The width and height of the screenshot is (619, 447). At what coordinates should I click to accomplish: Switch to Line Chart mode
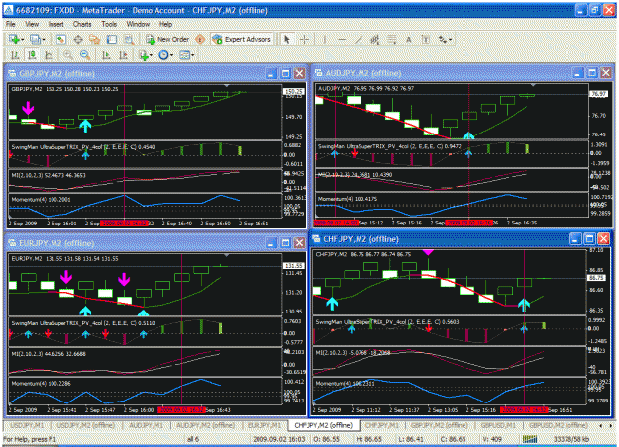49,55
